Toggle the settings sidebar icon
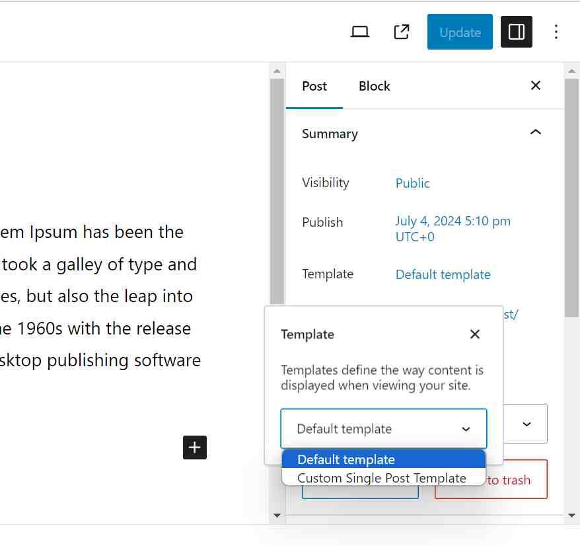This screenshot has height=546, width=580. 517,32
